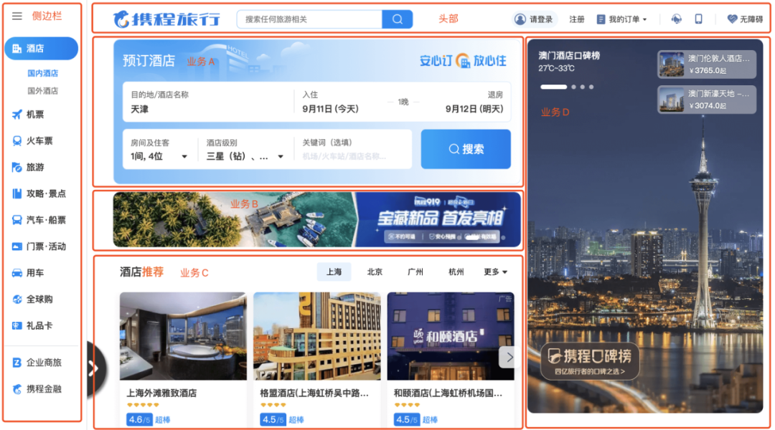The height and width of the screenshot is (430, 775).
Task: Choose 国内酒店 submenu item
Action: coord(42,73)
